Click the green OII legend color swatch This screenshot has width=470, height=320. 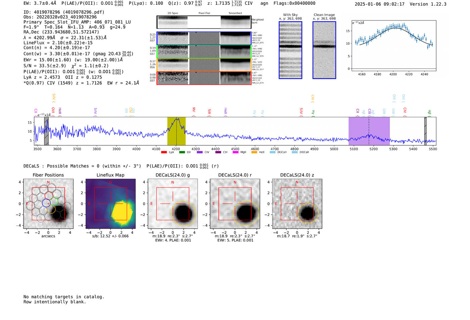point(182,152)
